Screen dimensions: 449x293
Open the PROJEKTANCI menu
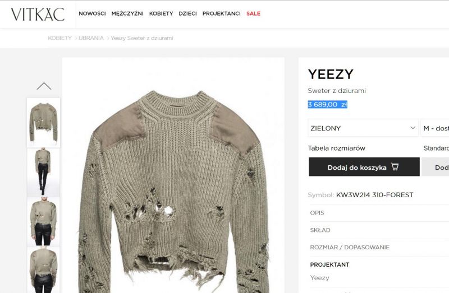coord(221,13)
